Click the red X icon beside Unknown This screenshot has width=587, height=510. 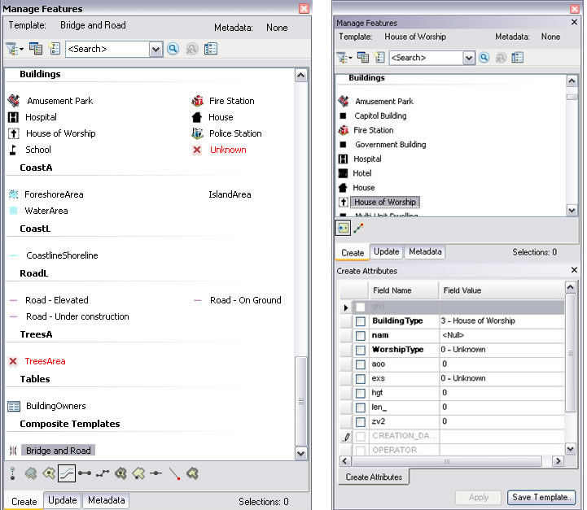point(197,150)
